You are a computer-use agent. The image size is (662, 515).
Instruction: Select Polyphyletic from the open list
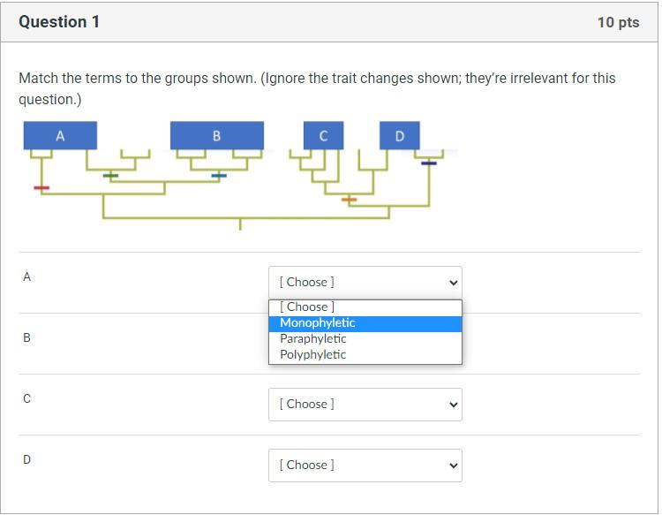pyautogui.click(x=365, y=355)
